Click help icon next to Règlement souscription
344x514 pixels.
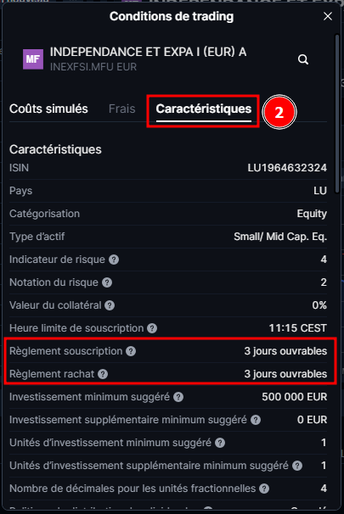[131, 351]
